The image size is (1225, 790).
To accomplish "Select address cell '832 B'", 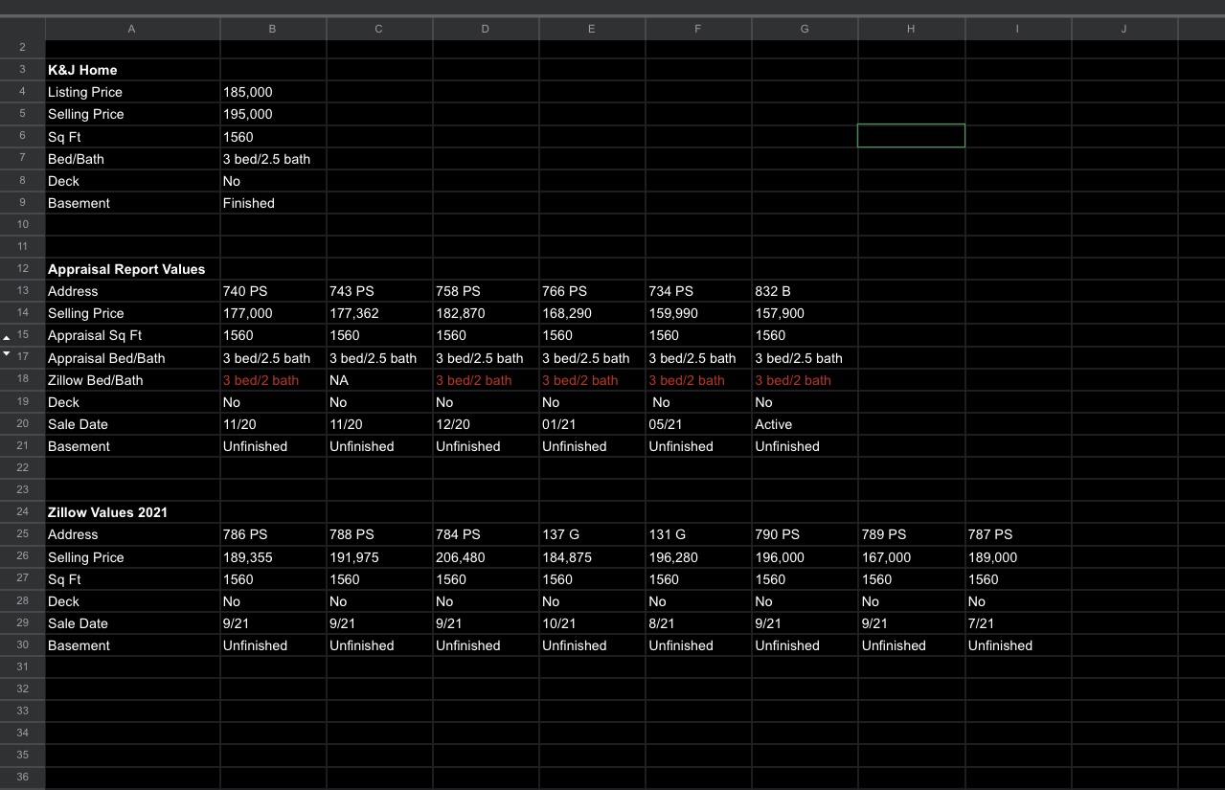I will pyautogui.click(x=805, y=291).
